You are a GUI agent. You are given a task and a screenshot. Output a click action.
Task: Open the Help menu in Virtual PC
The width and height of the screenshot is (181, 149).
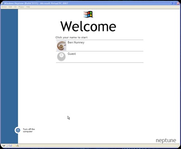click(28, 7)
